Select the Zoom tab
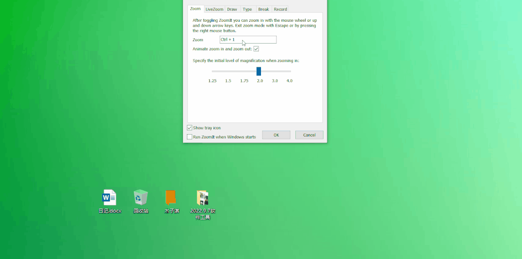522x259 pixels. click(195, 9)
